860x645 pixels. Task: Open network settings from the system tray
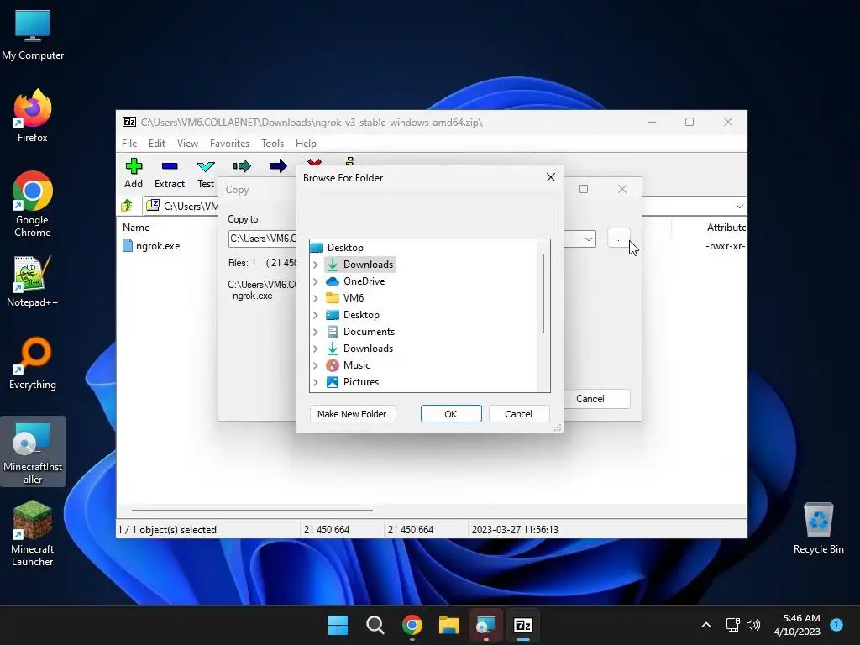tap(733, 625)
